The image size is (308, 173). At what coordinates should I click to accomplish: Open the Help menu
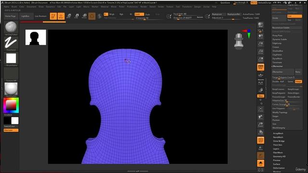pyautogui.click(x=214, y=7)
